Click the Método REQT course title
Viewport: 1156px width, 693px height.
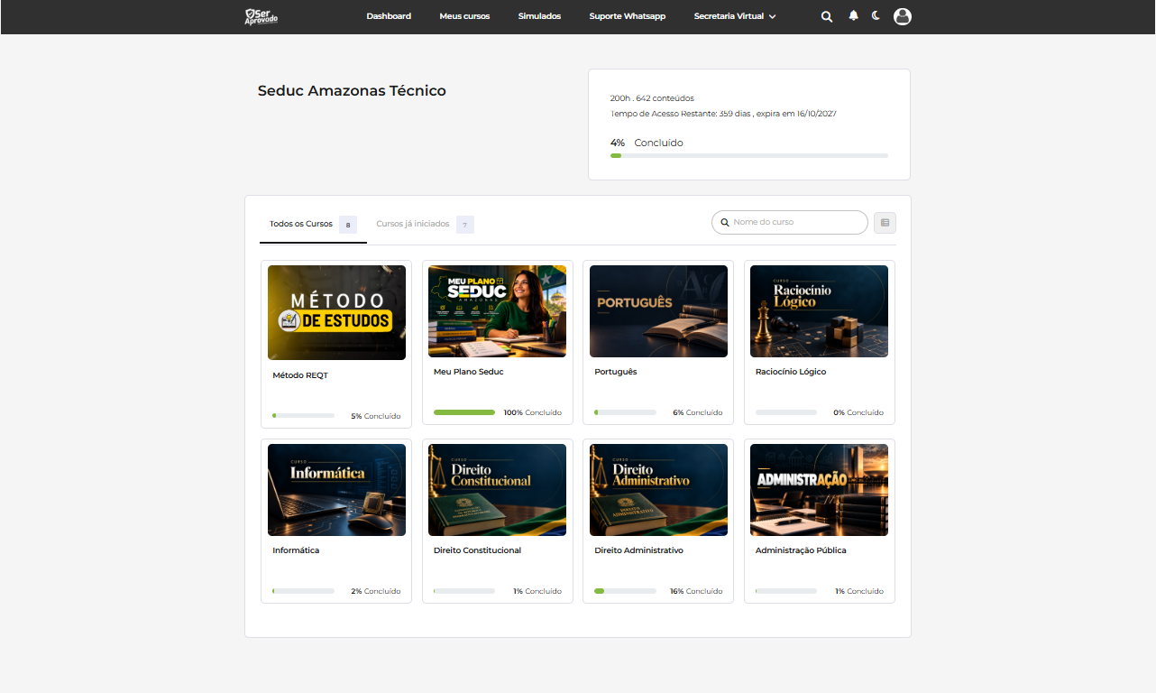300,375
